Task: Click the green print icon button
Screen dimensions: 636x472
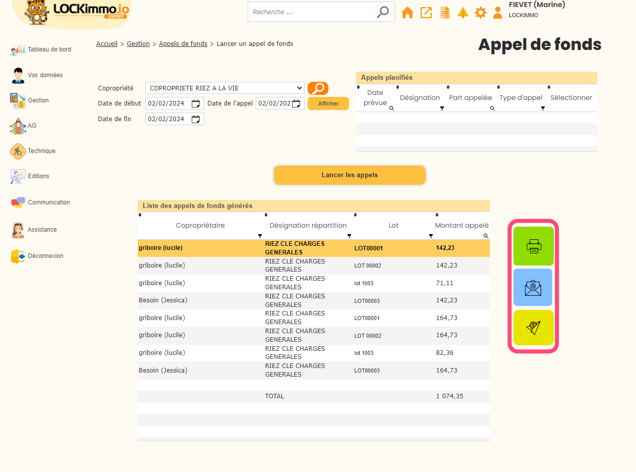Action: [533, 246]
